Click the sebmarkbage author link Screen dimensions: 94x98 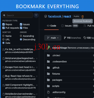(x=60, y=48)
